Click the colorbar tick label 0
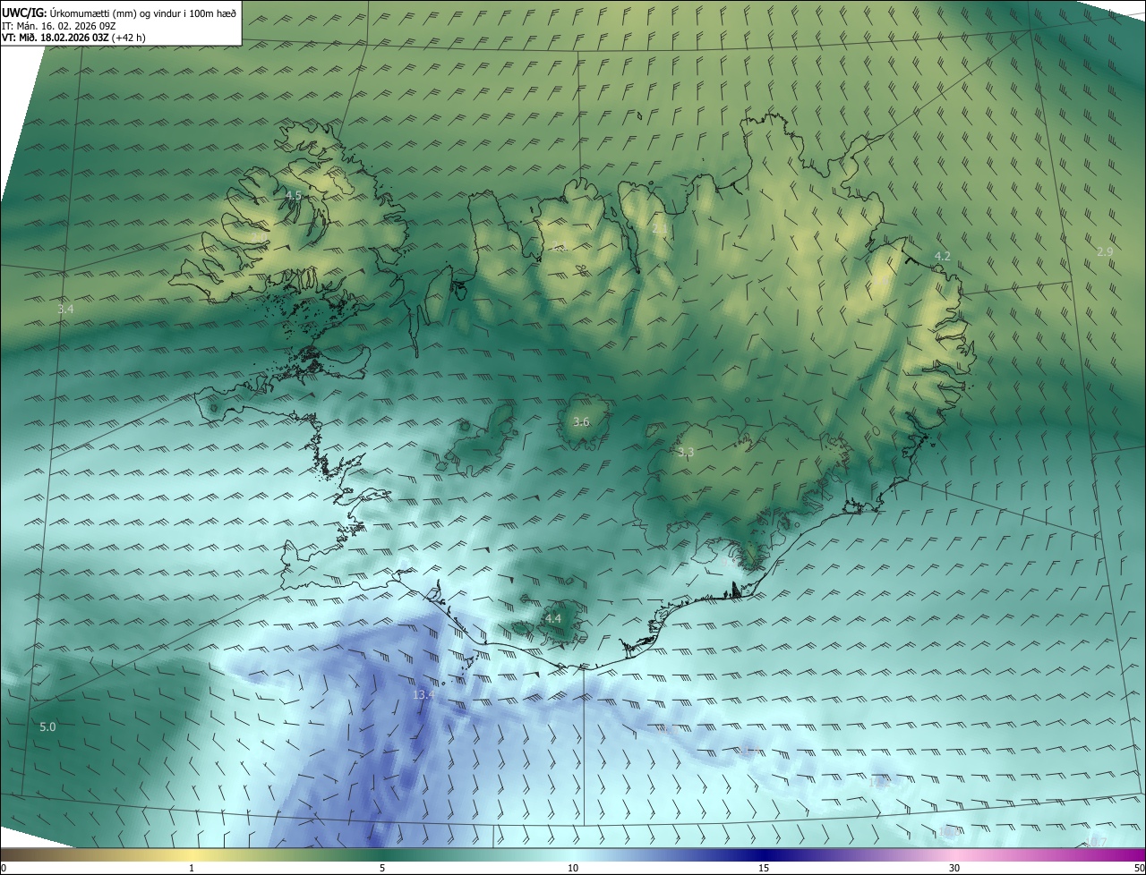The width and height of the screenshot is (1146, 875). [4, 868]
